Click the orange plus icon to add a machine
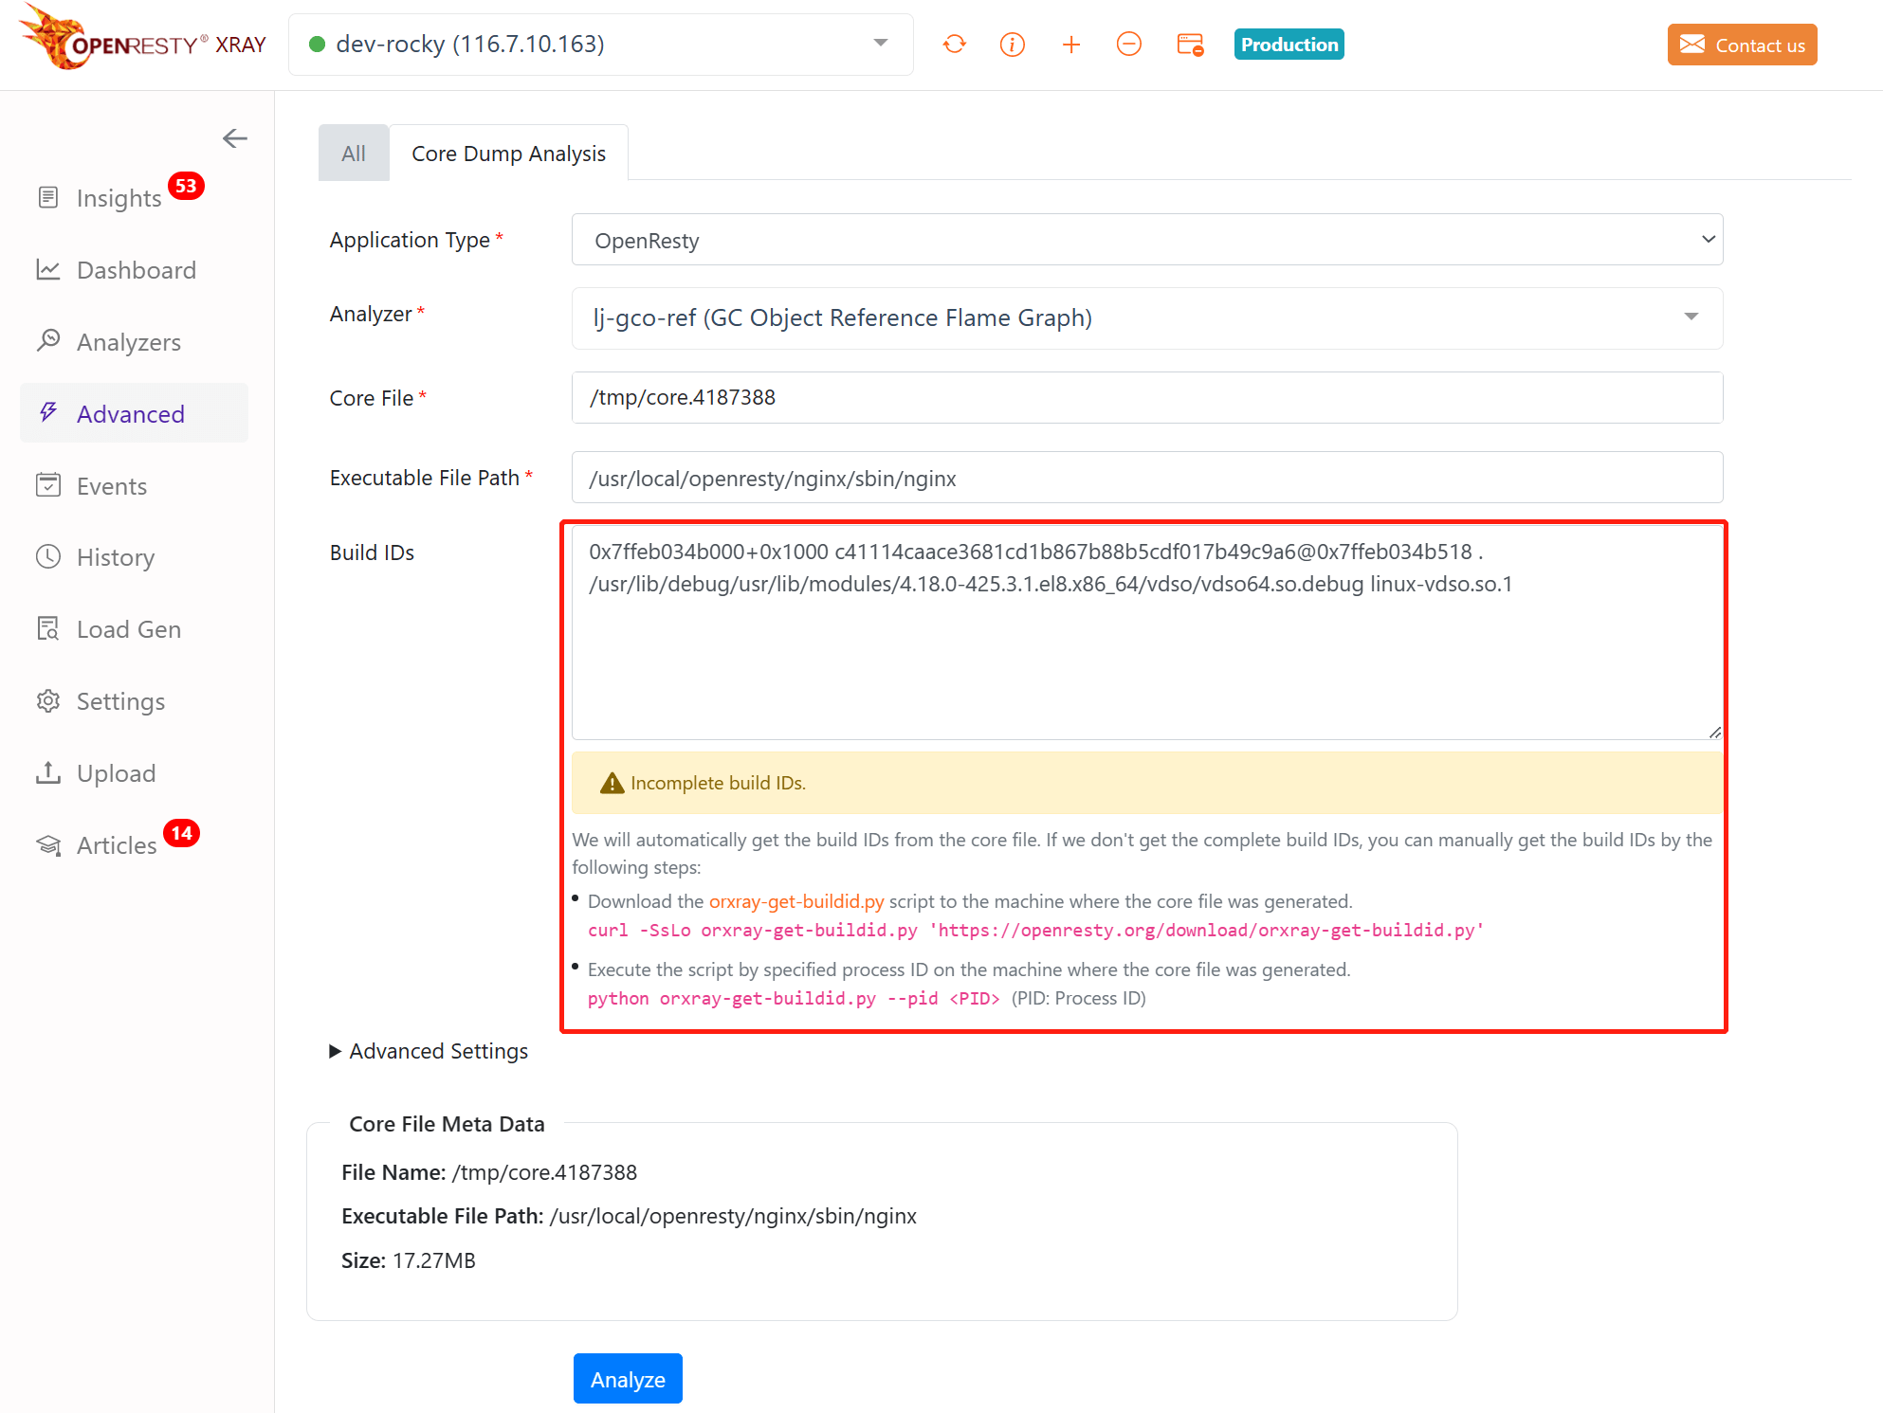Viewport: 1883px width, 1413px height. point(1071,45)
